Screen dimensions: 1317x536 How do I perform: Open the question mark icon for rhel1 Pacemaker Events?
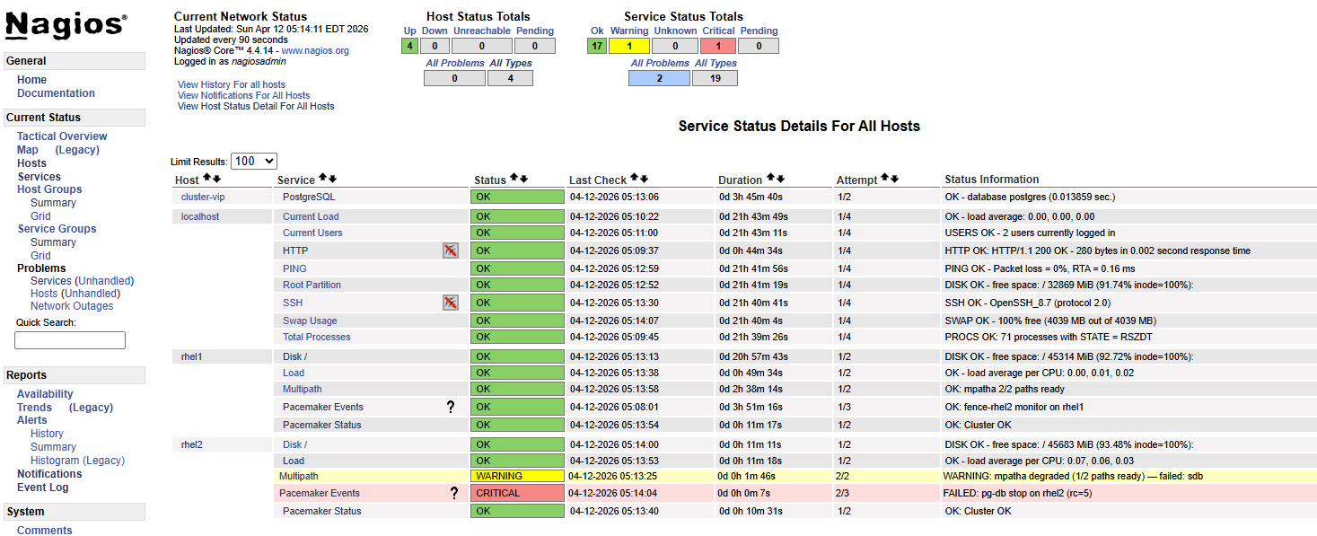pos(450,406)
